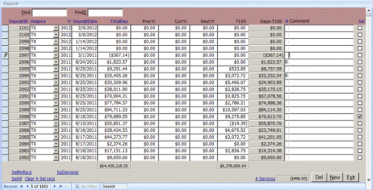Select record selector for deposit 2101
This screenshot has height=190, width=373.
(x=5, y=28)
